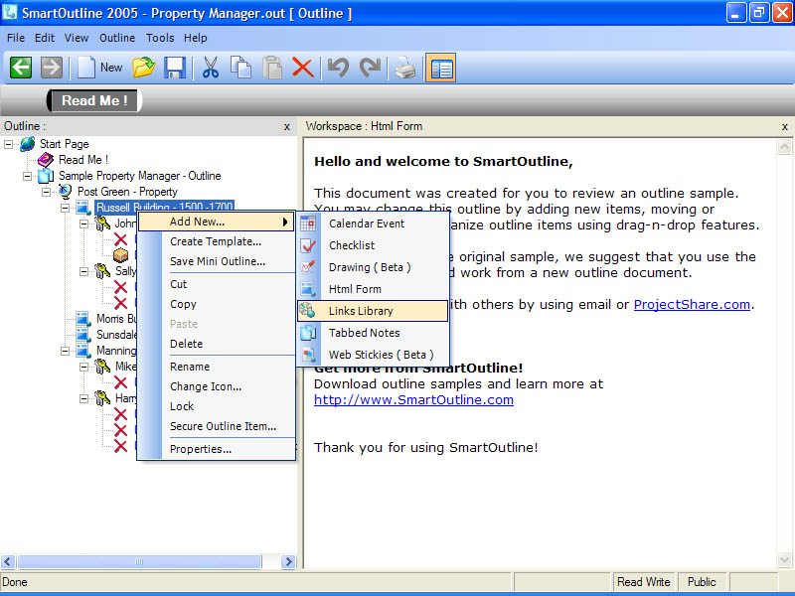Image resolution: width=795 pixels, height=596 pixels.
Task: Add a new Calendar Event
Action: pyautogui.click(x=373, y=223)
